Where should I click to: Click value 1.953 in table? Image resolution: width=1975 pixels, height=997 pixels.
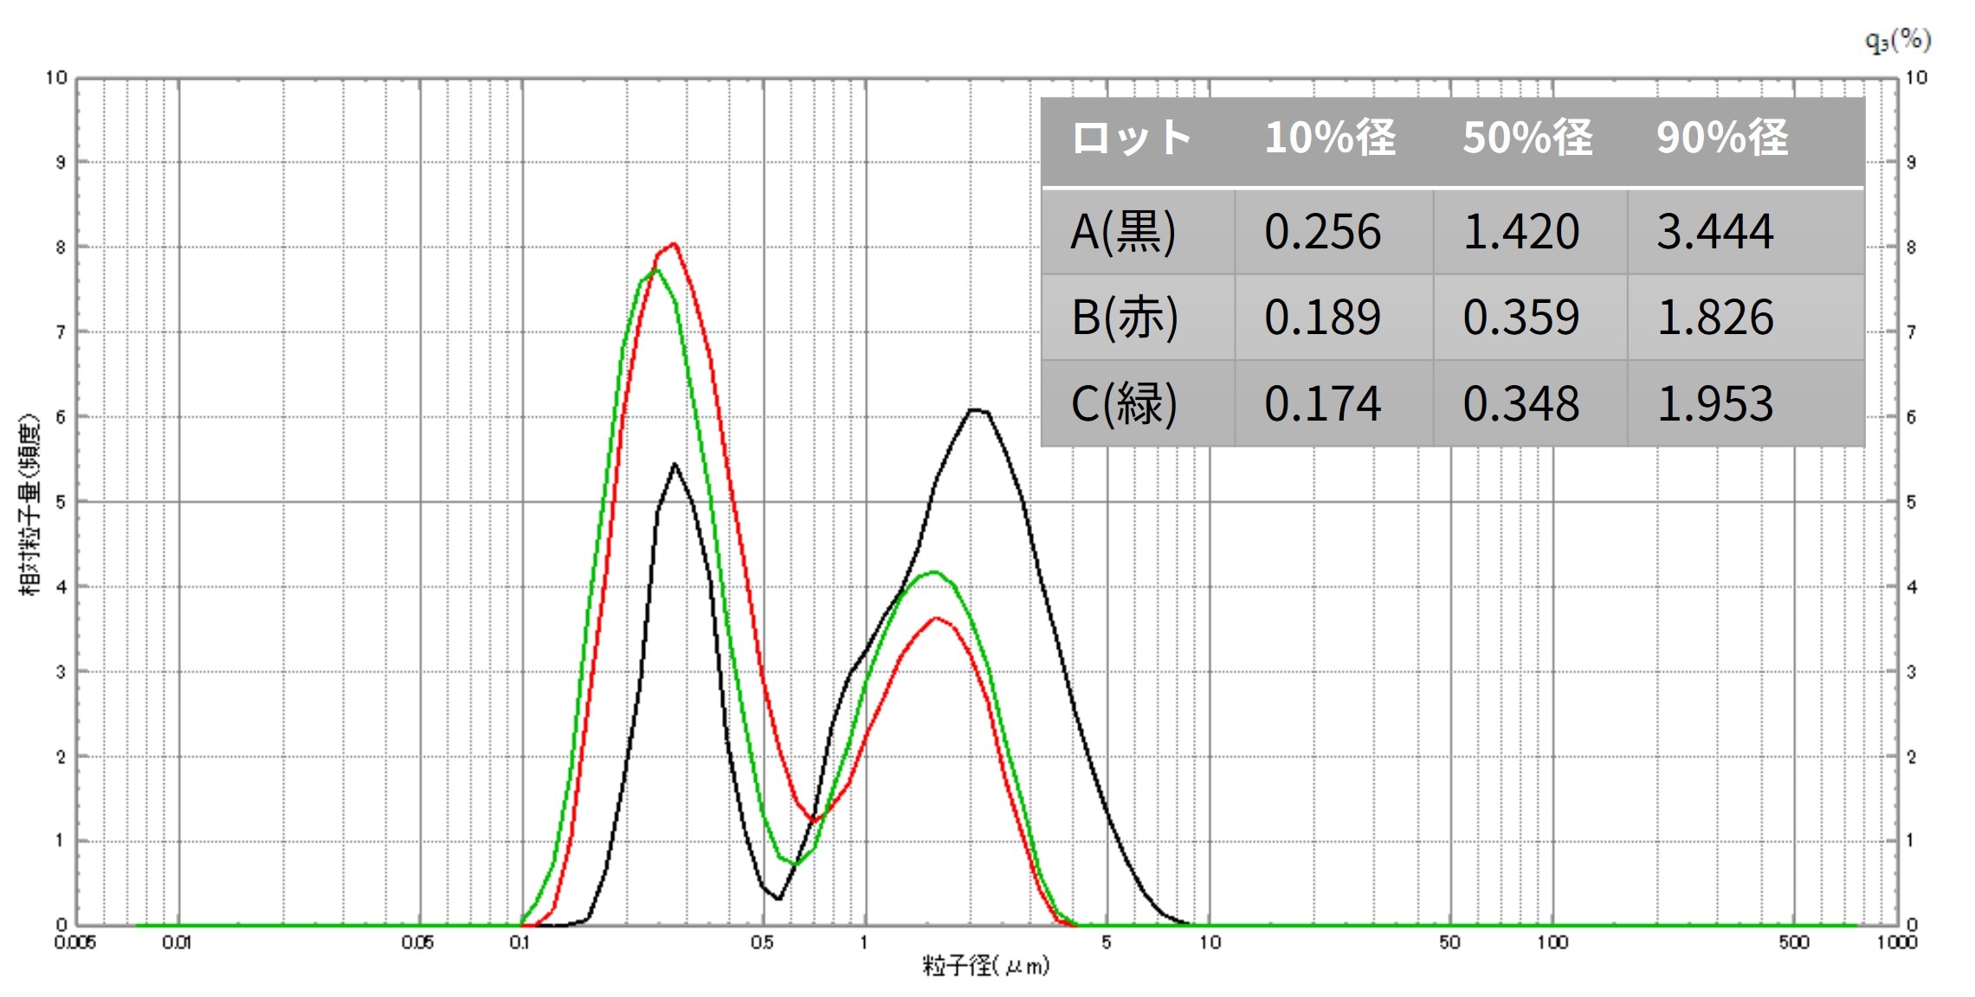click(x=1715, y=403)
